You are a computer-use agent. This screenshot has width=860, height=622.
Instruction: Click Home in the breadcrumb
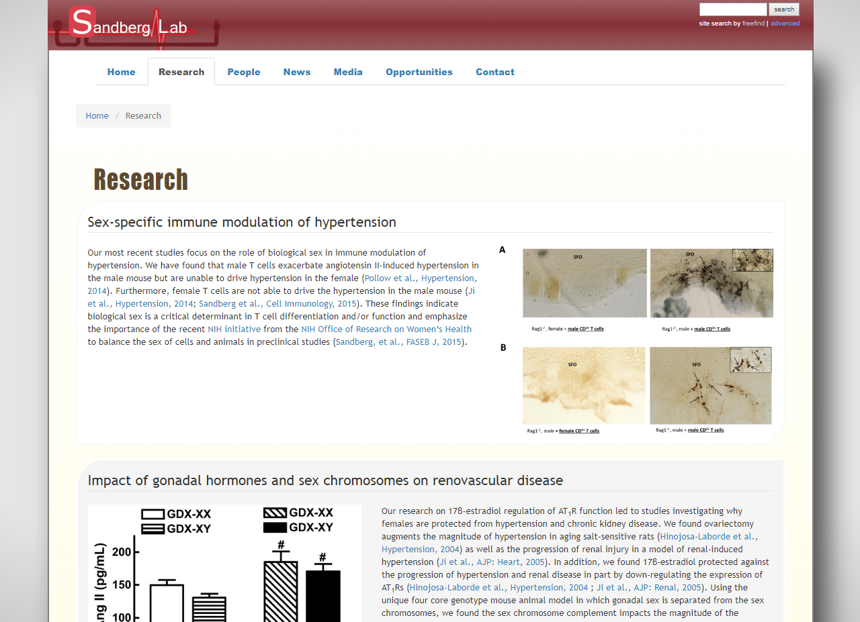coord(97,115)
